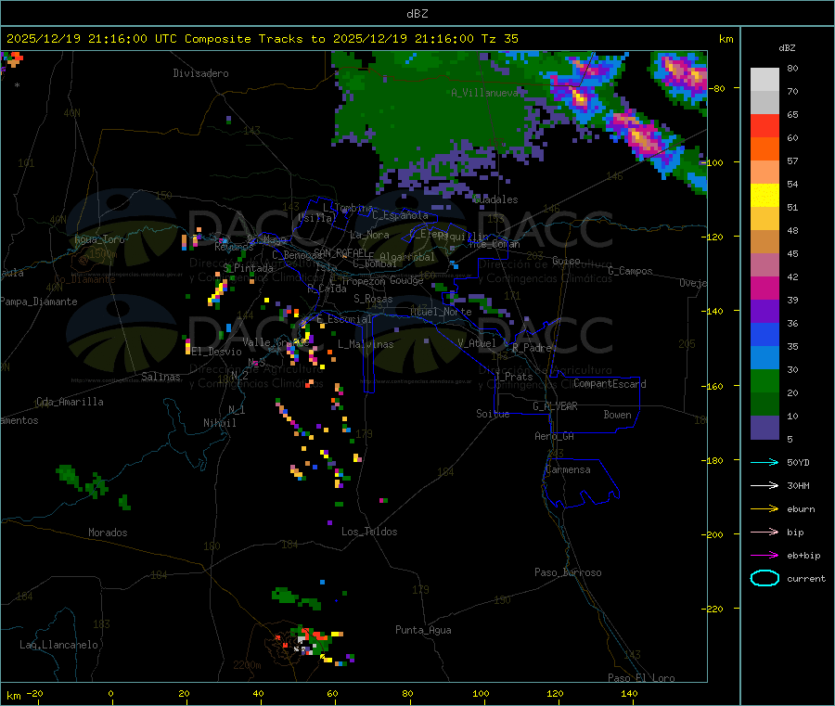This screenshot has width=835, height=706.
Task: Click the El_Desvio map label
Action: click(216, 352)
